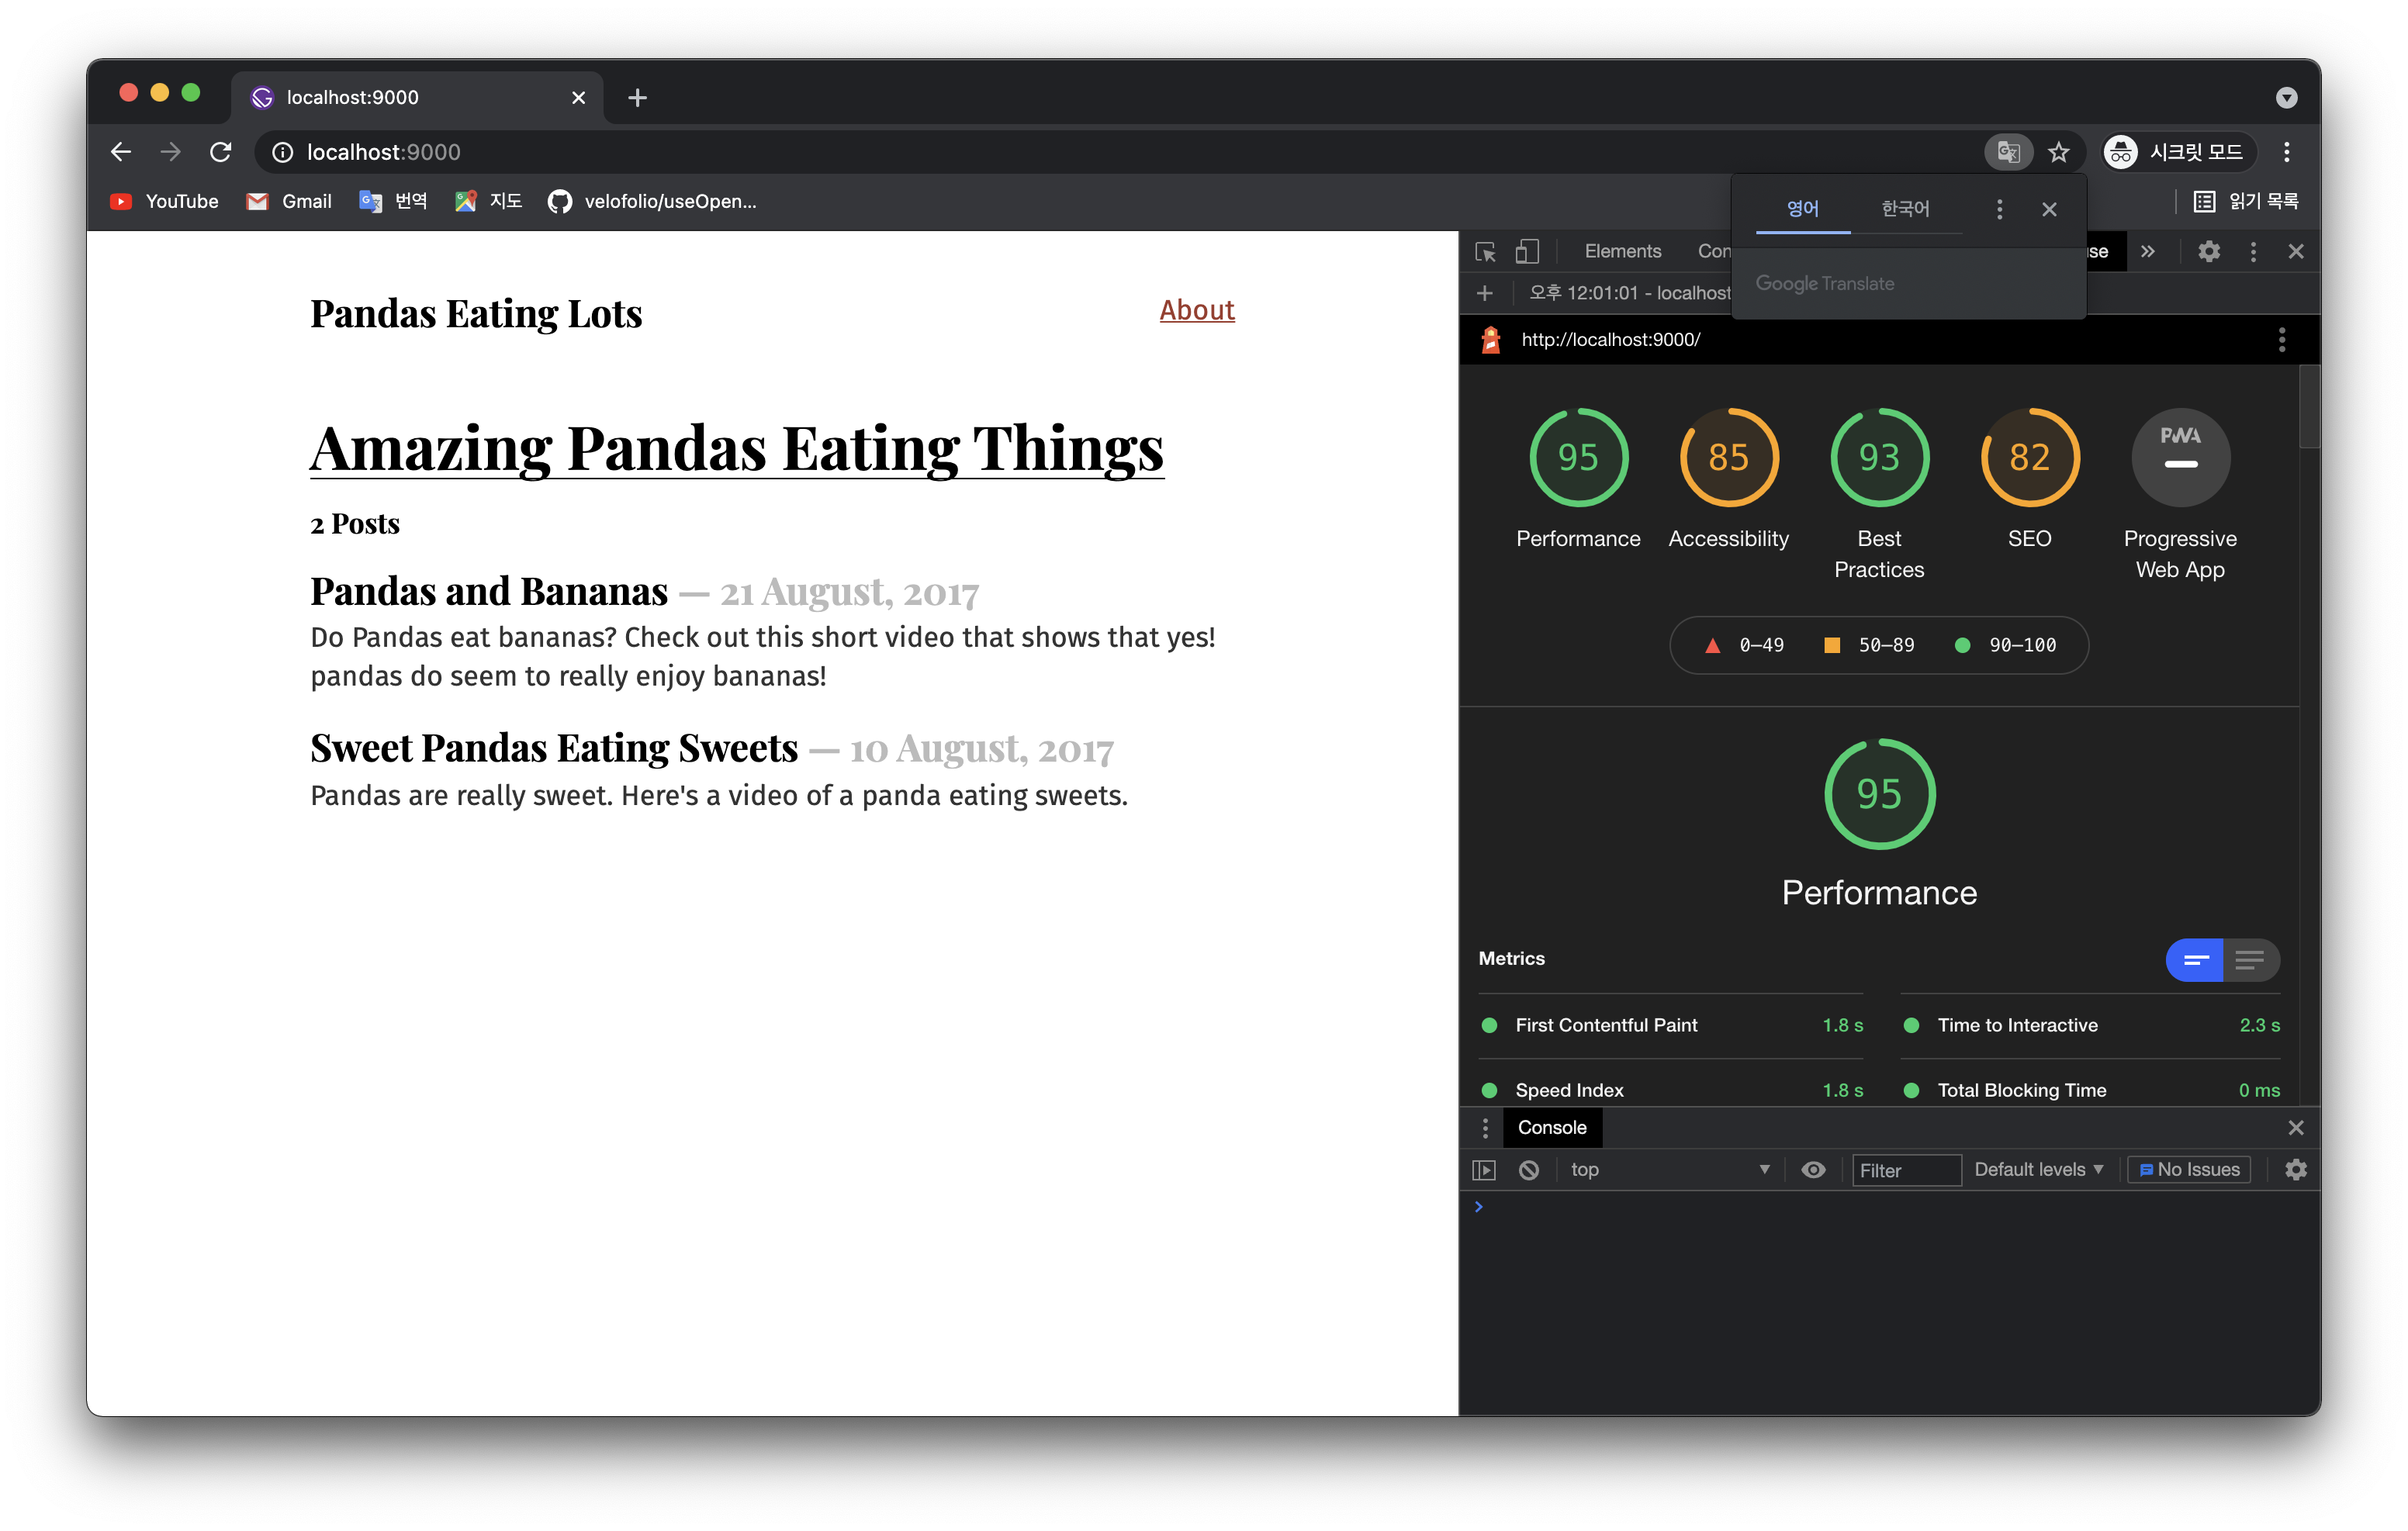Click the inspect element picker icon
Image resolution: width=2408 pixels, height=1531 pixels.
[1485, 252]
